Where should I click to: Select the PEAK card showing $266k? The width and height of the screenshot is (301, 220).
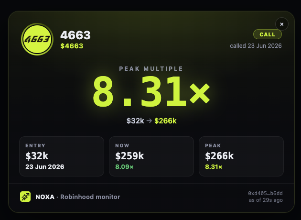click(241, 156)
